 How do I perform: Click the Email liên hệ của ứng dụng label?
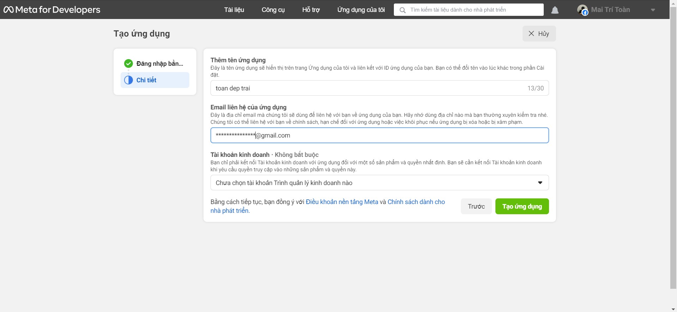(x=248, y=107)
